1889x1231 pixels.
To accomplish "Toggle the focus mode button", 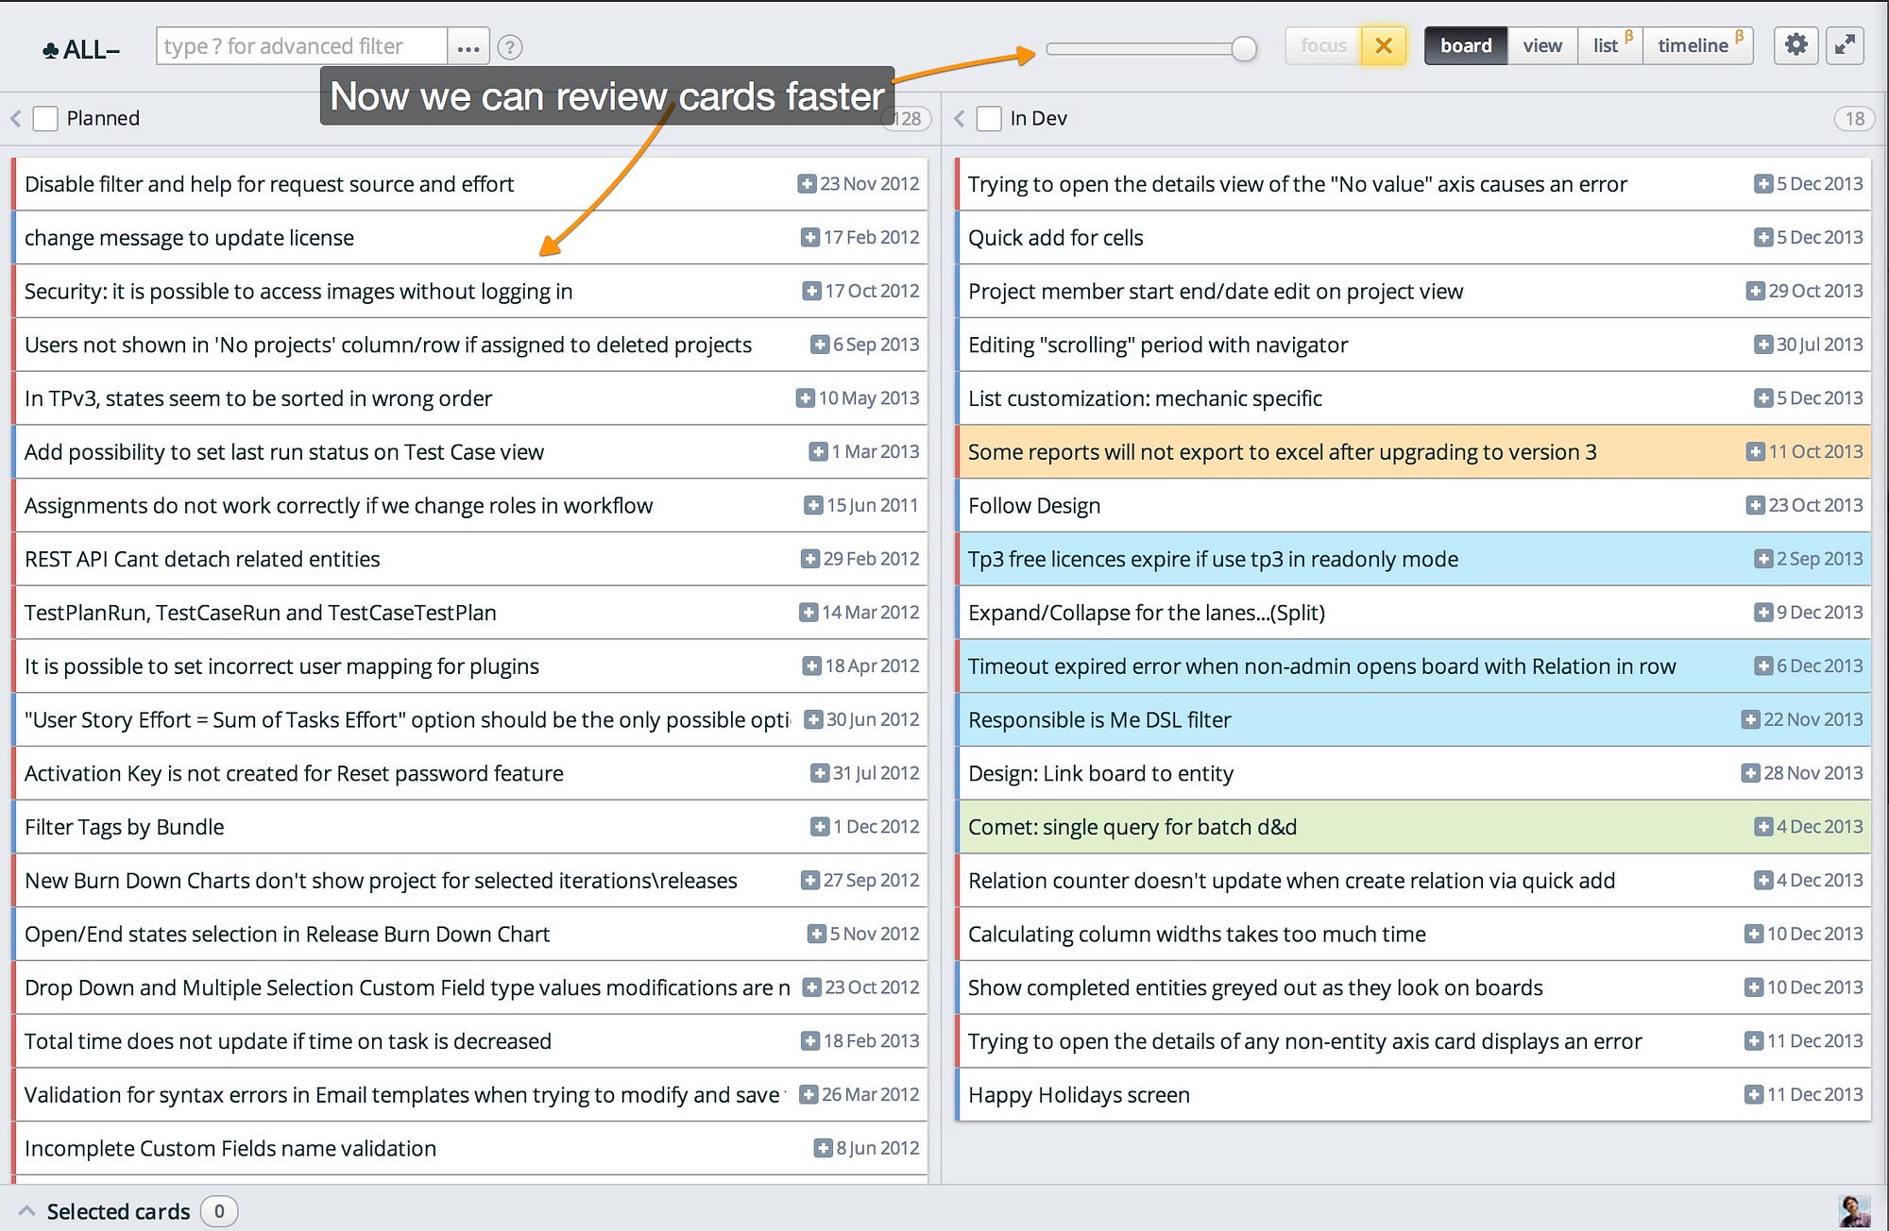I will pos(1323,45).
